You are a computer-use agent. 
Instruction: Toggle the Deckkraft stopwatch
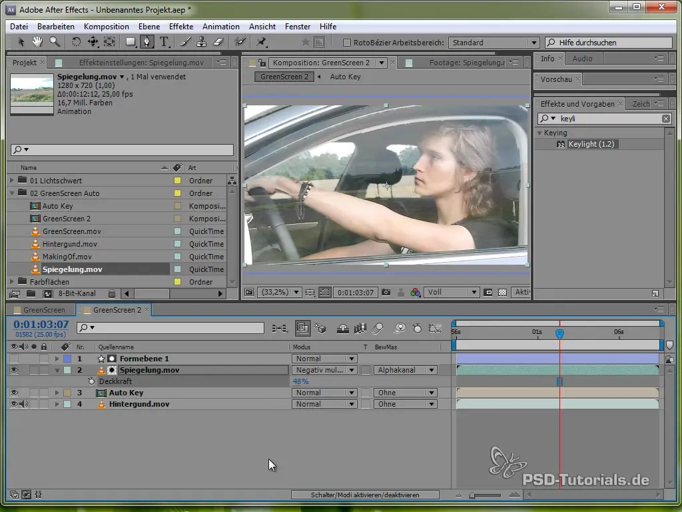pyautogui.click(x=91, y=381)
